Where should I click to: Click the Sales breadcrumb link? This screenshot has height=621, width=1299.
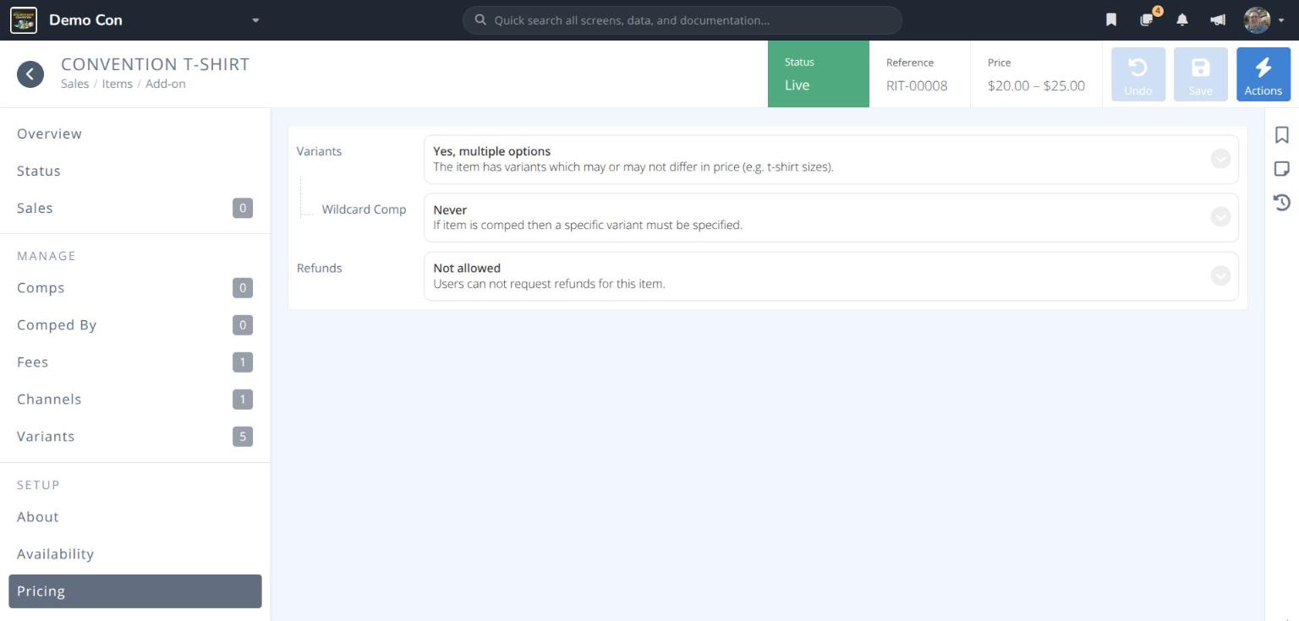[x=74, y=84]
